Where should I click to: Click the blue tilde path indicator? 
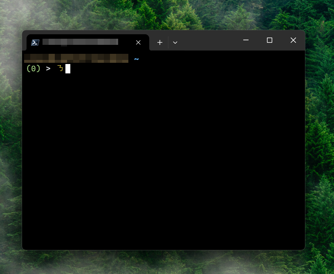(x=137, y=59)
